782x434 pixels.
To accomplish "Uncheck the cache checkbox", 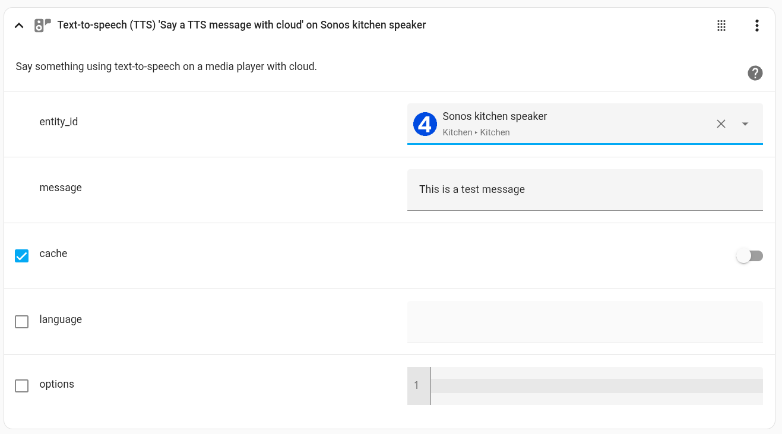I will click(21, 255).
